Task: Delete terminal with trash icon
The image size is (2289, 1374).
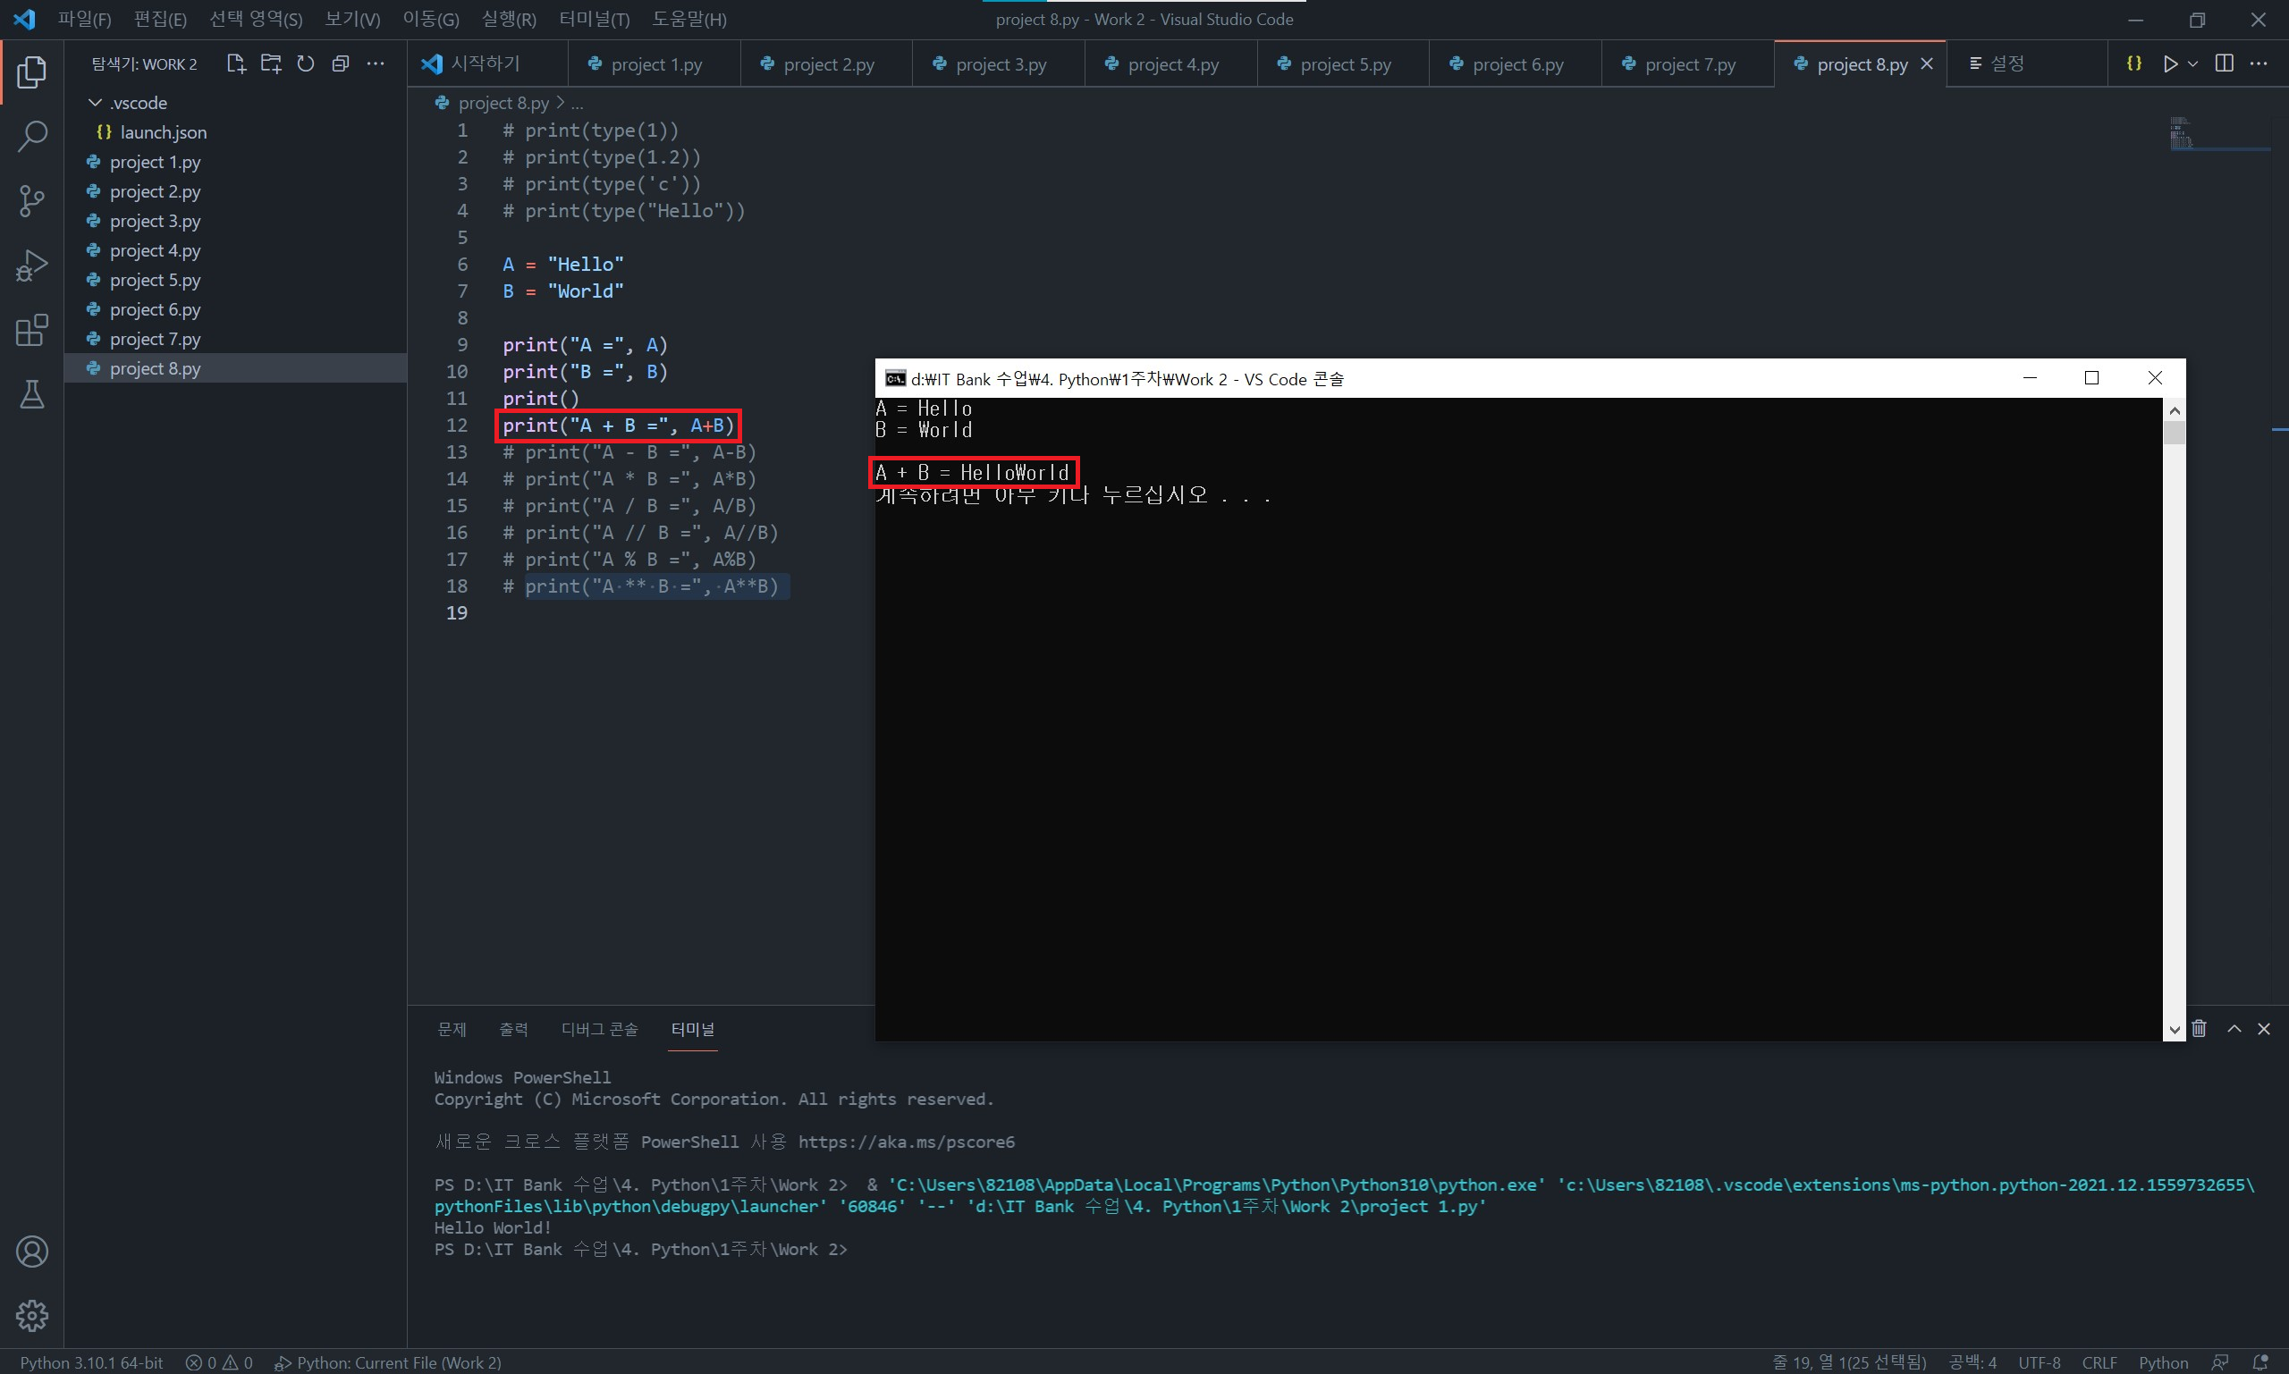Action: (2200, 1029)
